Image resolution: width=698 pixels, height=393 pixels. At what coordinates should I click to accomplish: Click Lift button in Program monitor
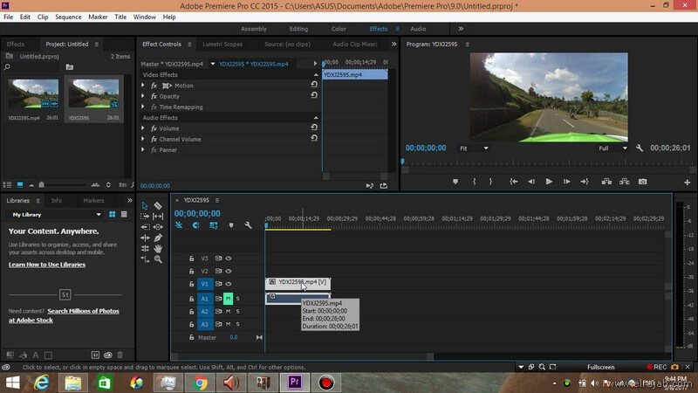(606, 182)
